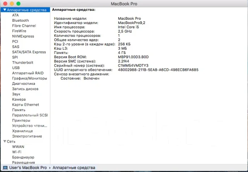Click the bold Аппаратные средства: heading
This screenshot has height=172, width=248.
click(x=74, y=10)
